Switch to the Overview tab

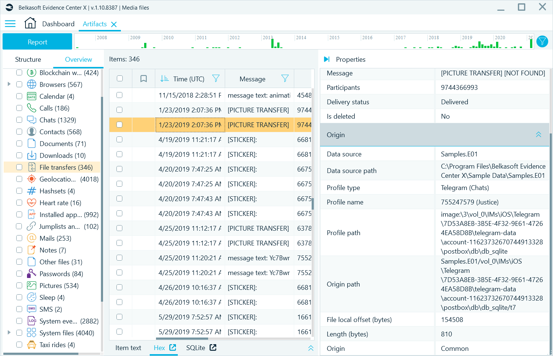tap(78, 60)
